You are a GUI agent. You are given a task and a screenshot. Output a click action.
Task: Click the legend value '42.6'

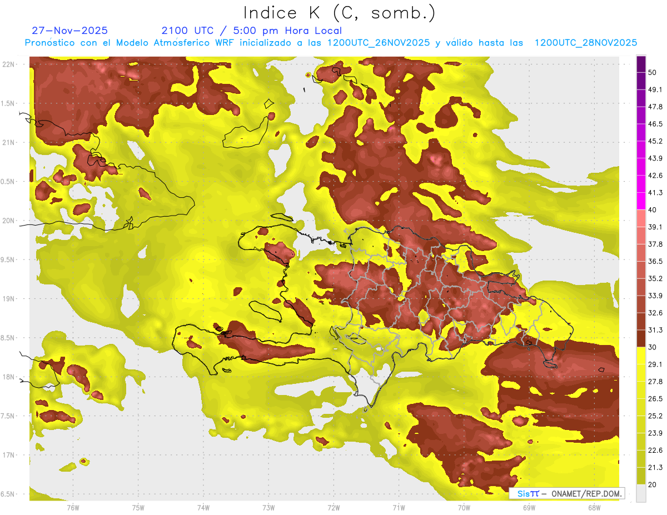click(655, 176)
